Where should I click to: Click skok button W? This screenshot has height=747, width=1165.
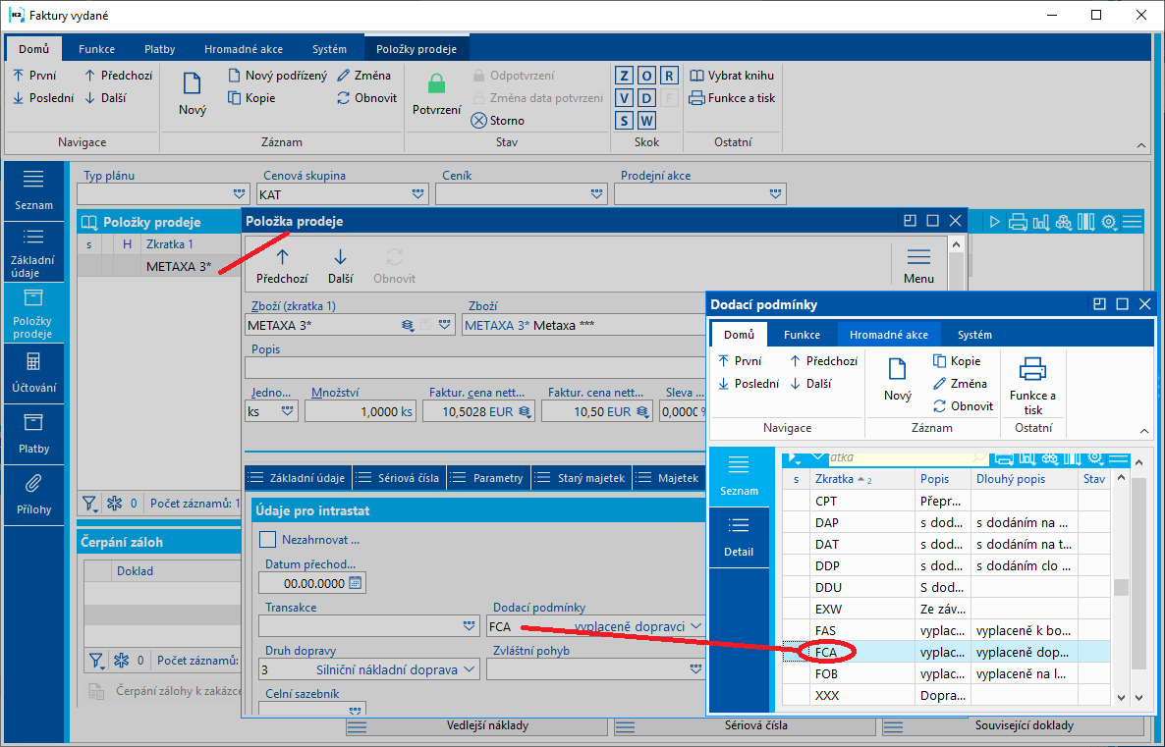click(x=646, y=121)
